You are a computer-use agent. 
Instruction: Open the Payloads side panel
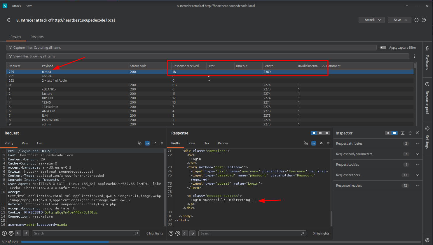(x=427, y=58)
